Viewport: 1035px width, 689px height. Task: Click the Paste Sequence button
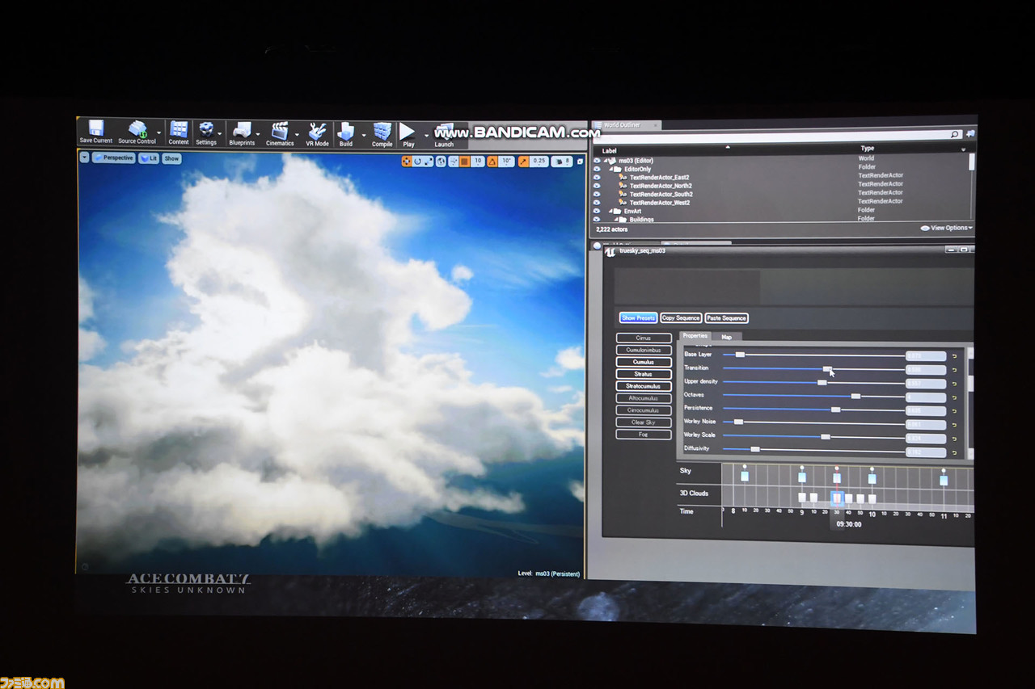[x=726, y=318]
